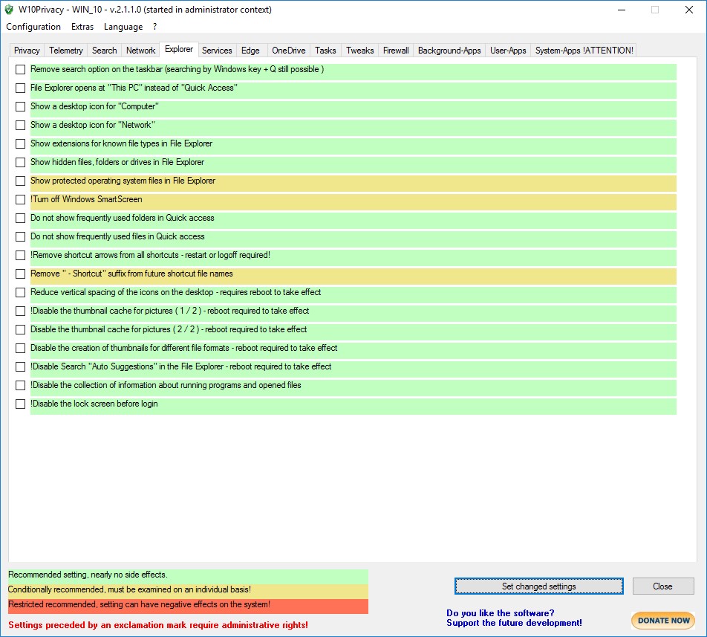The height and width of the screenshot is (637, 707).
Task: Enable 'Show extensions for known file types' checkbox
Action: click(x=21, y=144)
